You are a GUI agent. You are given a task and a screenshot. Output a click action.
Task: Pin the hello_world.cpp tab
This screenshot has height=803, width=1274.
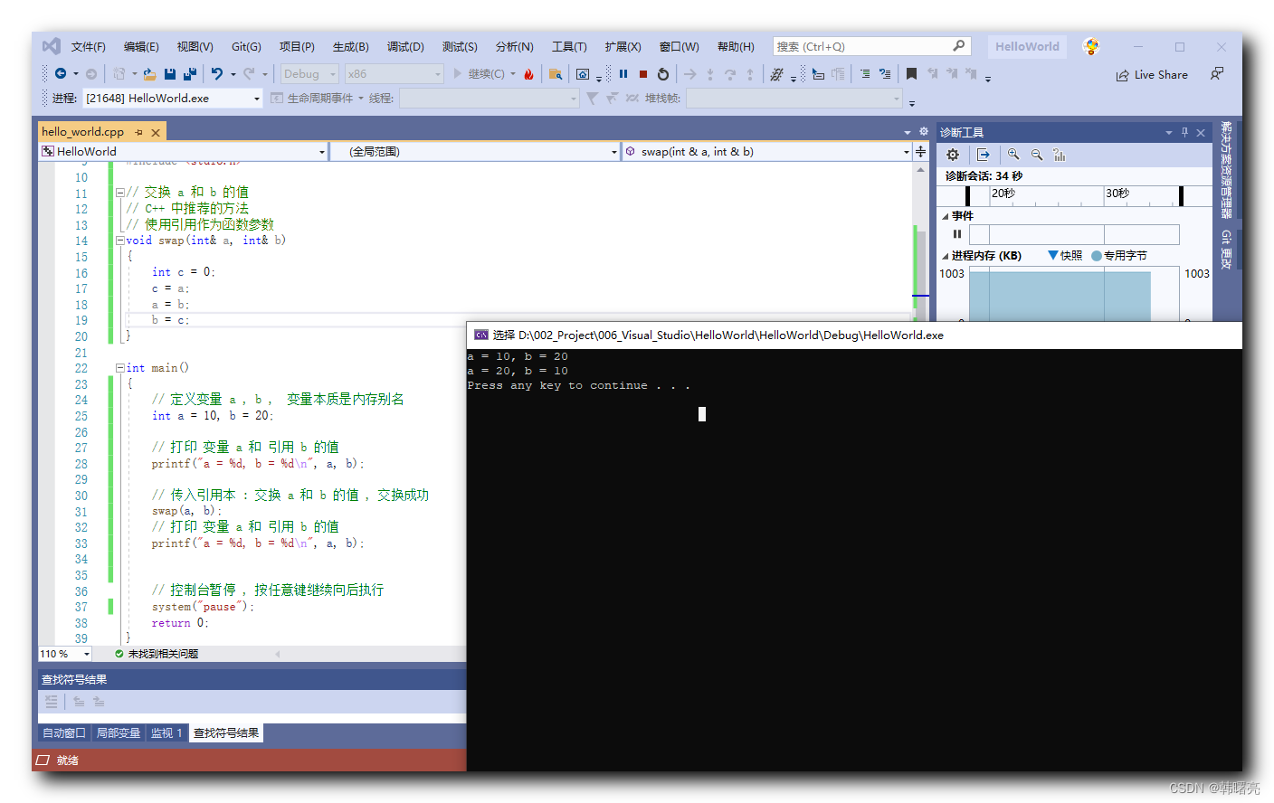click(x=138, y=132)
